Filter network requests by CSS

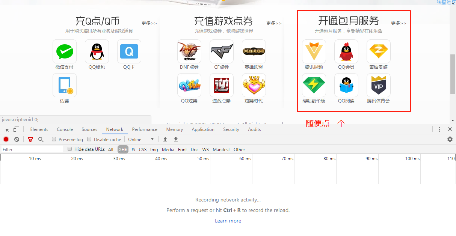click(x=143, y=149)
